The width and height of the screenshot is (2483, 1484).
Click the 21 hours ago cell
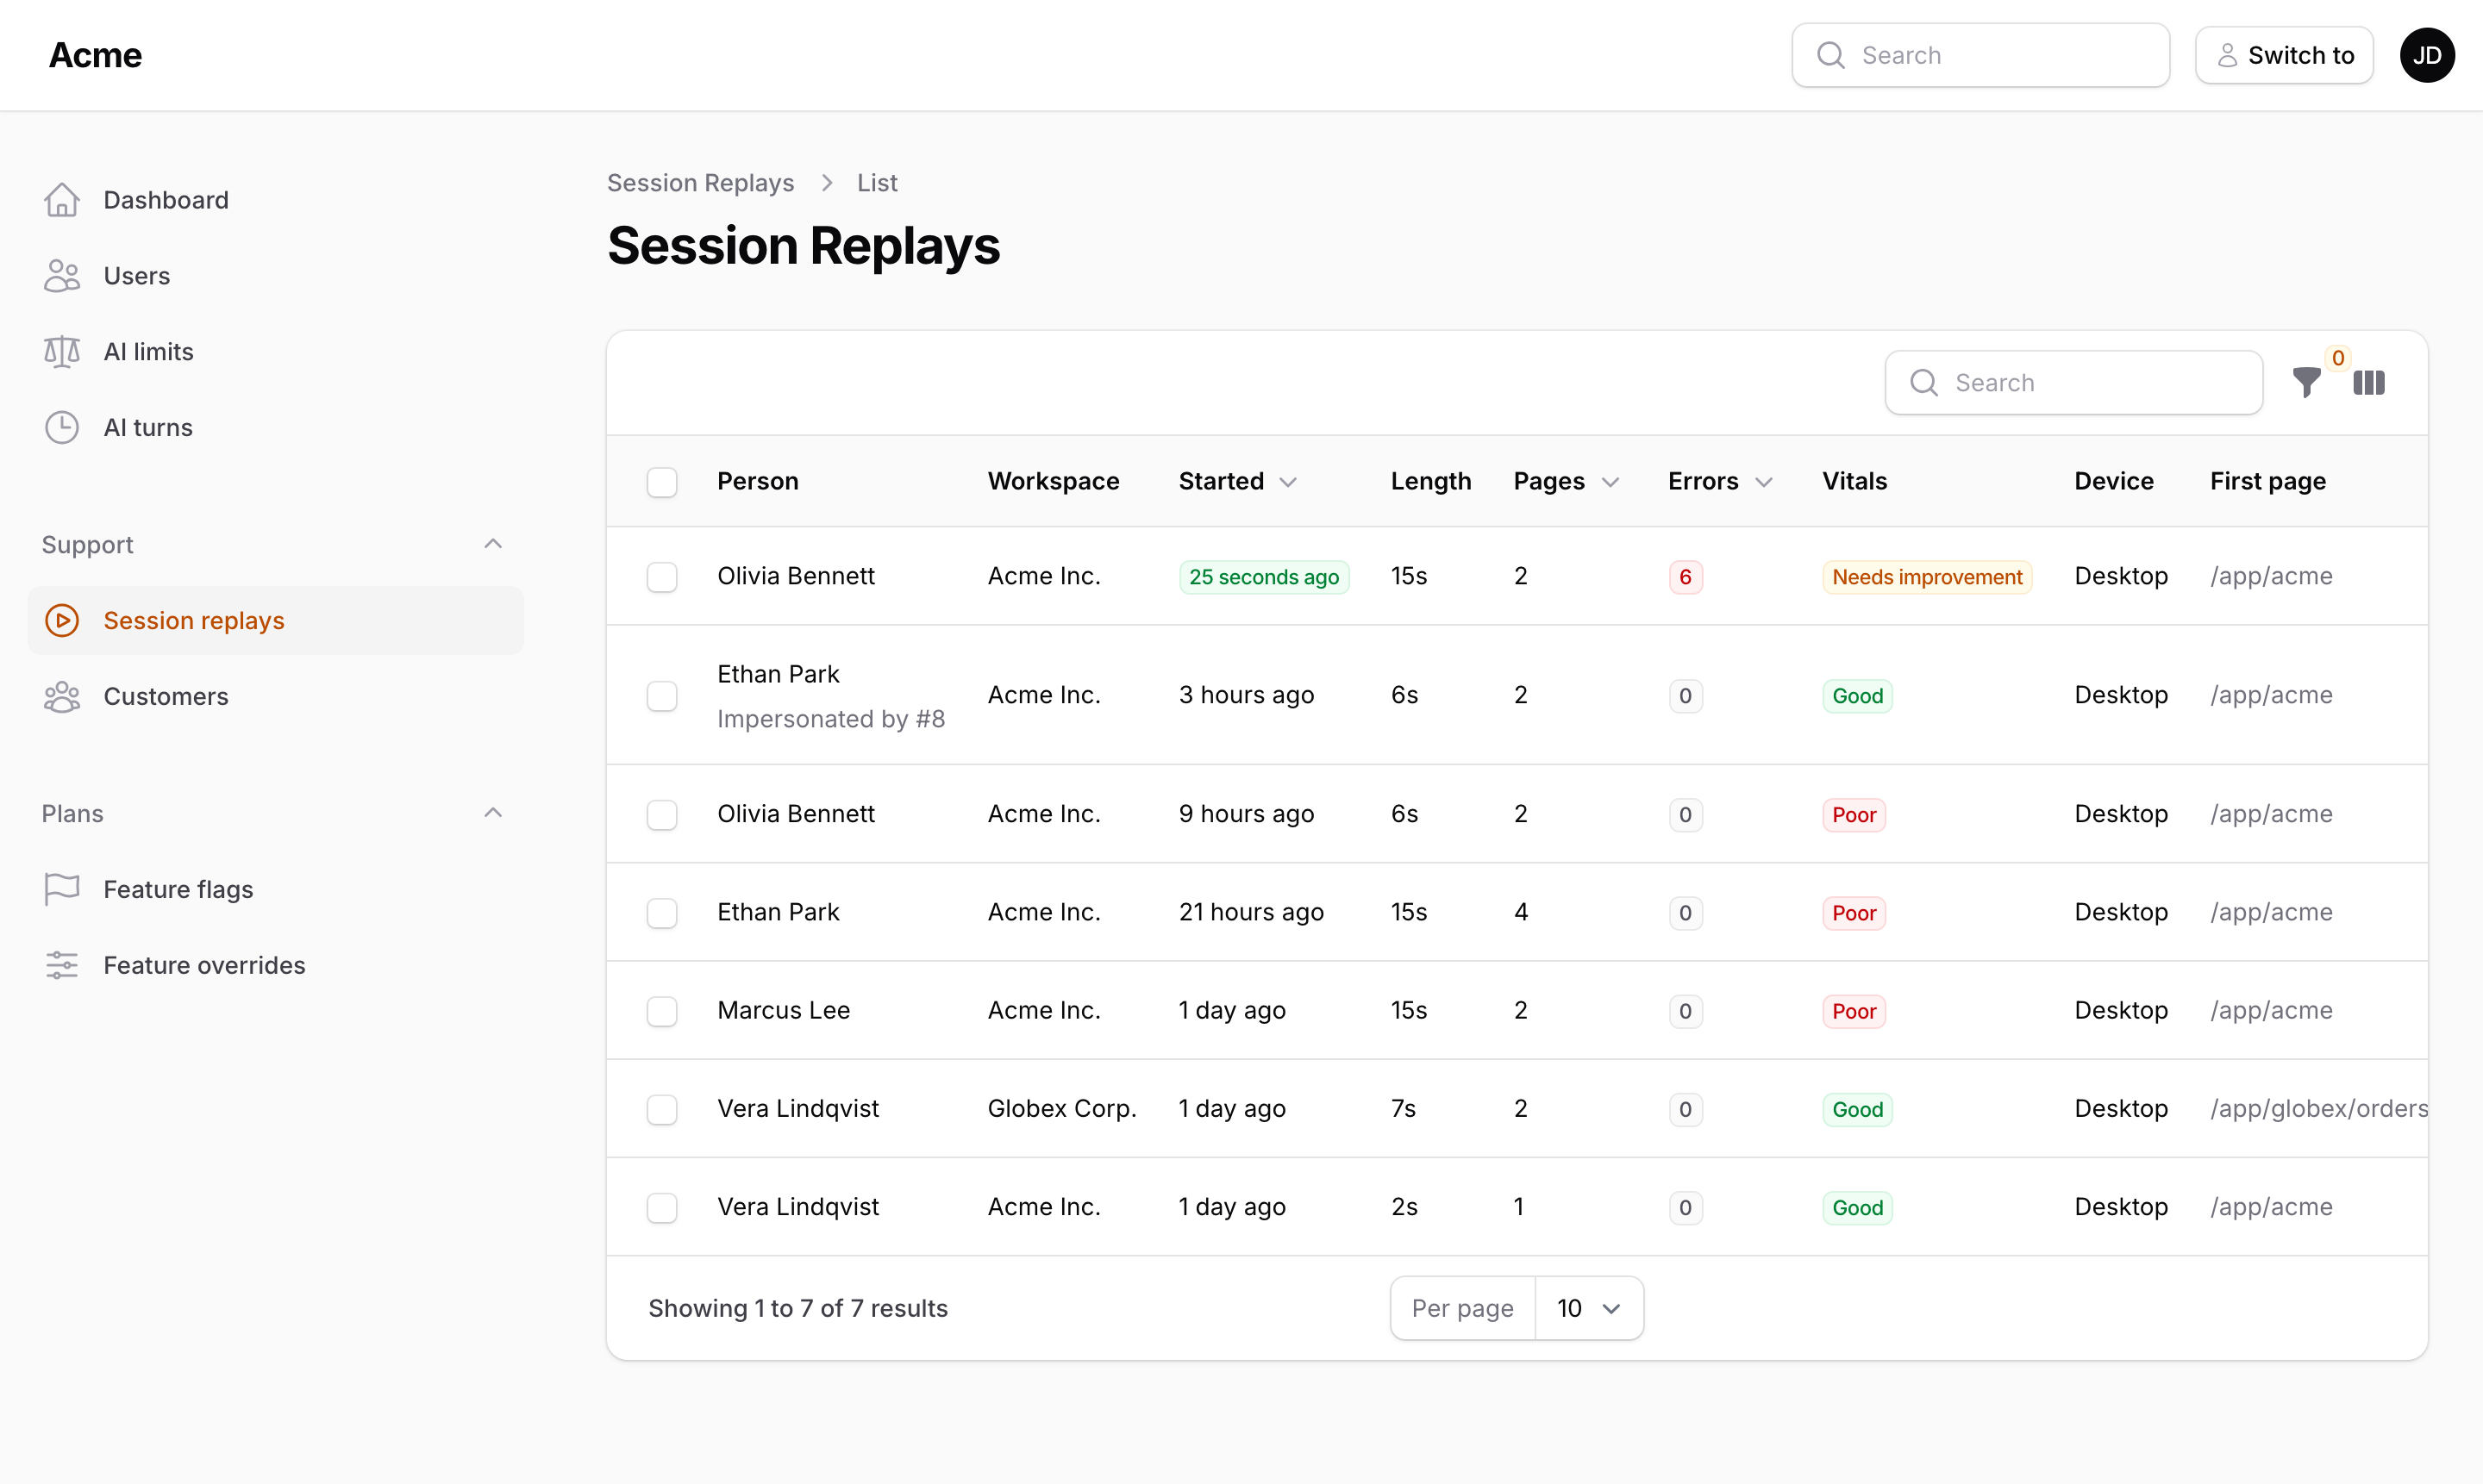pos(1250,913)
